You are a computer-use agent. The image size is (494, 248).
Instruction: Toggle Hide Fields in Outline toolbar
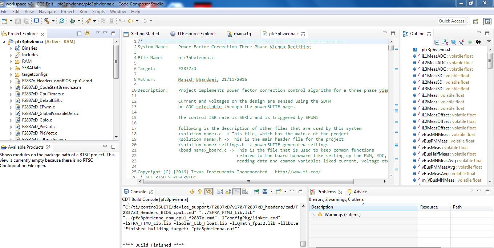click(x=453, y=42)
